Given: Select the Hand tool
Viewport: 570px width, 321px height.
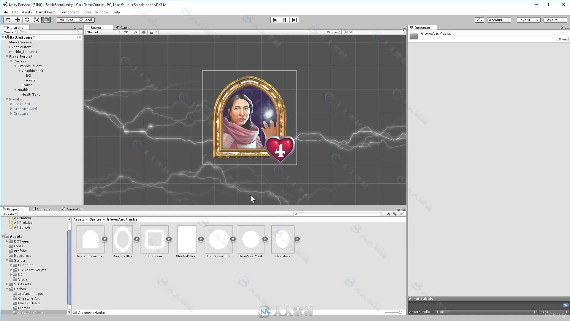Looking at the screenshot, I should tap(8, 20).
